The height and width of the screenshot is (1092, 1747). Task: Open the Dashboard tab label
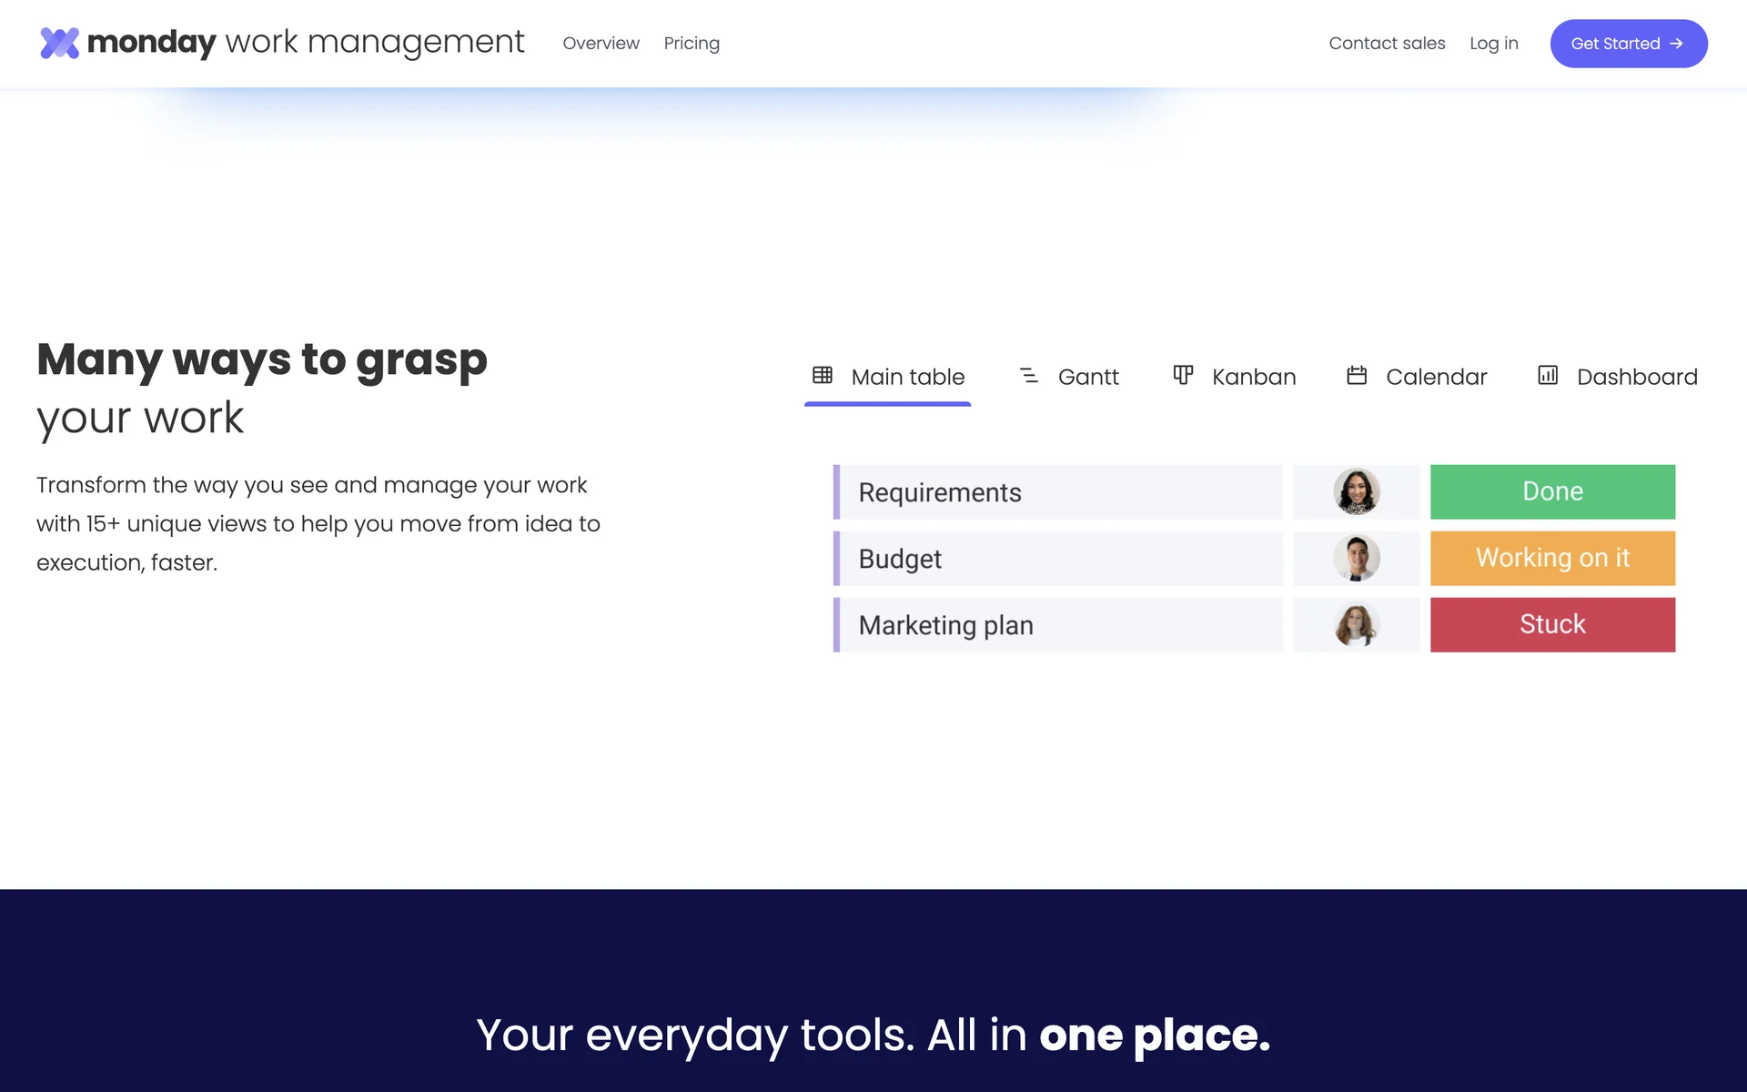(1636, 377)
